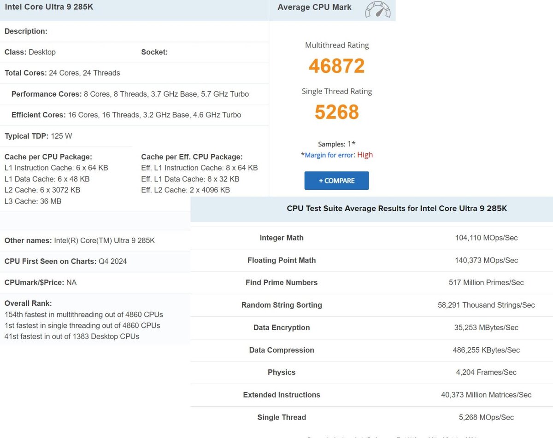Click the Samples: 1* text
The height and width of the screenshot is (438, 553).
click(x=336, y=144)
